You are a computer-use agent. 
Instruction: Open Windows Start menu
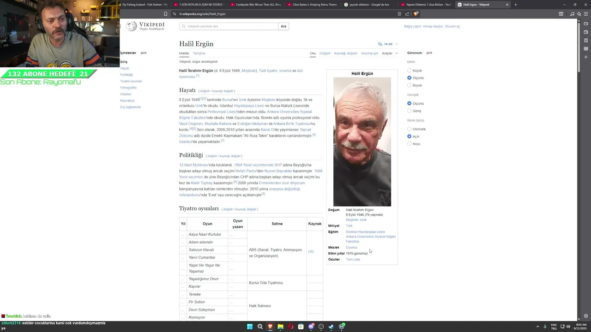[250, 326]
